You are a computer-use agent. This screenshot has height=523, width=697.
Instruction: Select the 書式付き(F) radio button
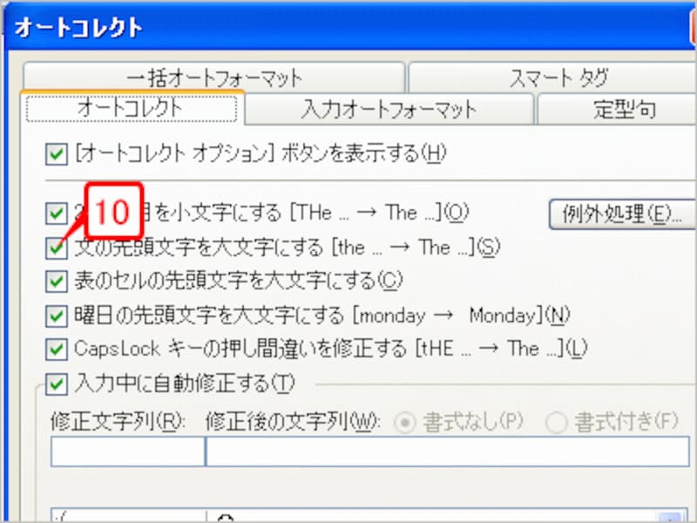tap(557, 423)
